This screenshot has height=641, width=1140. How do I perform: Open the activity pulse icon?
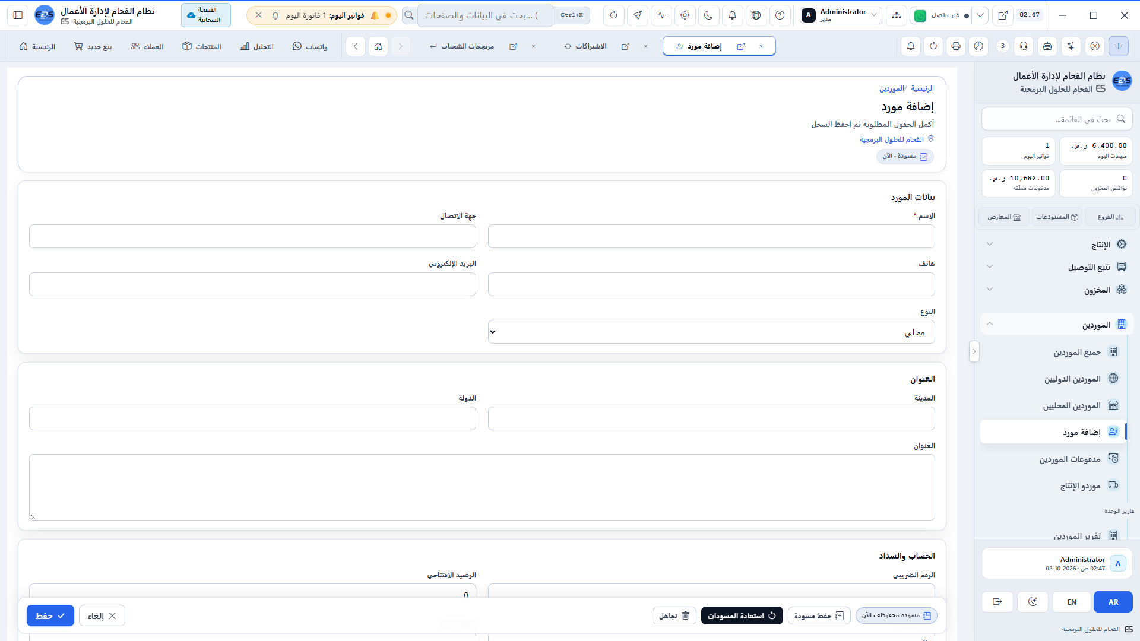pyautogui.click(x=661, y=15)
